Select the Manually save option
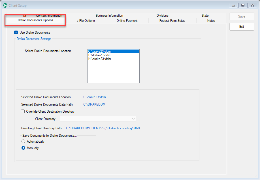Screen dimensions: 260x180 [x=23, y=148]
